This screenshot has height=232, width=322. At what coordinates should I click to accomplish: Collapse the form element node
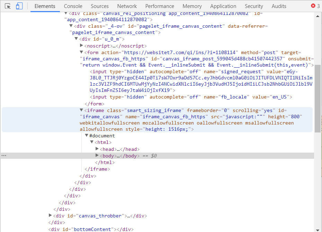click(81, 52)
